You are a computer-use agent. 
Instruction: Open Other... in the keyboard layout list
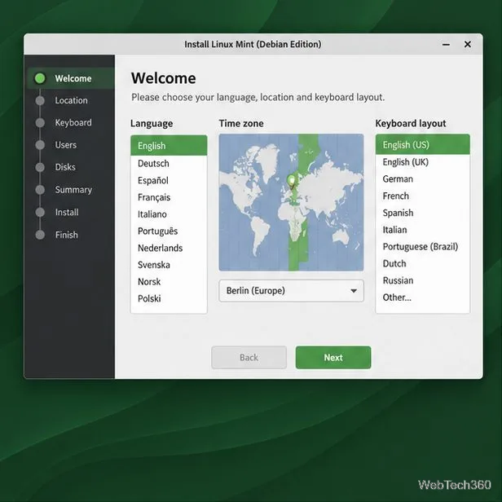click(423, 297)
